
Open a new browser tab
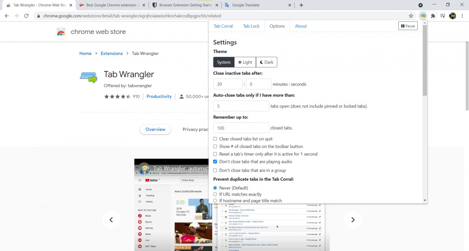pyautogui.click(x=301, y=5)
